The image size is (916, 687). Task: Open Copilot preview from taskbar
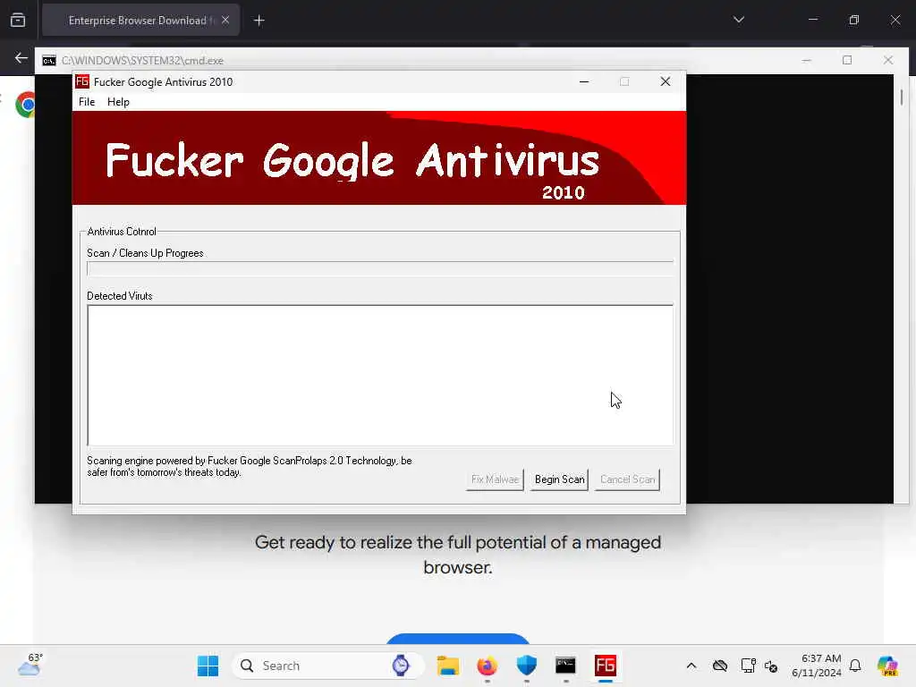pos(887,666)
